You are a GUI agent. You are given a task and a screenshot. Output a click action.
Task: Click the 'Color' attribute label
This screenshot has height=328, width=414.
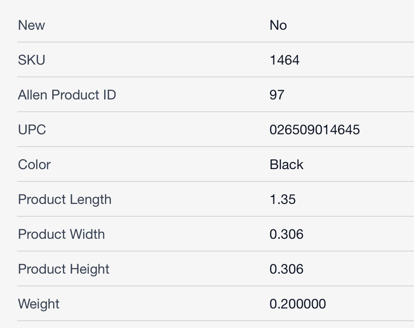click(34, 164)
